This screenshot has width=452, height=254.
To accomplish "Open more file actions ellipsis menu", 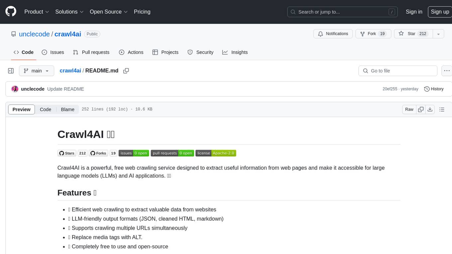I will coord(447,71).
